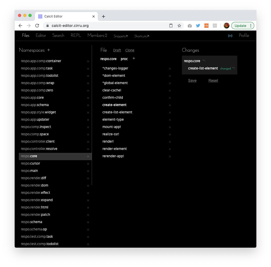Select namespace respo.render.diff
The width and height of the screenshot is (271, 267).
point(55,178)
